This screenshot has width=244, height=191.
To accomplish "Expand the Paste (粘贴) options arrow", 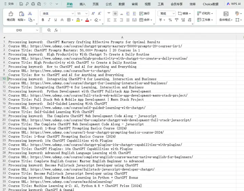I will click(x=25, y=20).
